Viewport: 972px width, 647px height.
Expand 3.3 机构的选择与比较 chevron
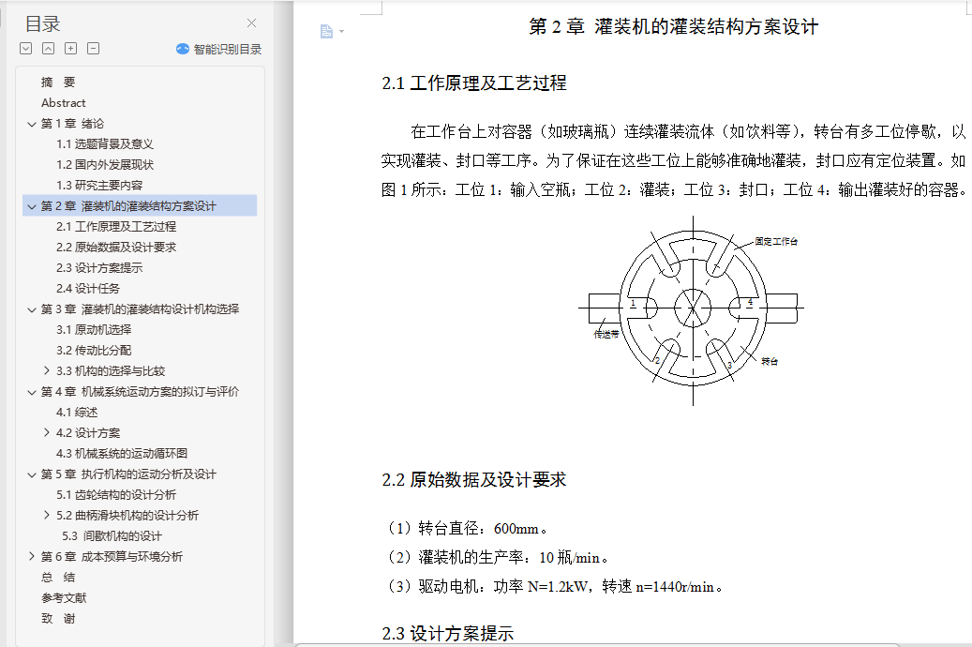(47, 370)
